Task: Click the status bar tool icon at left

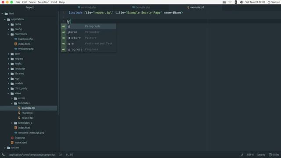Action: (x=3, y=154)
